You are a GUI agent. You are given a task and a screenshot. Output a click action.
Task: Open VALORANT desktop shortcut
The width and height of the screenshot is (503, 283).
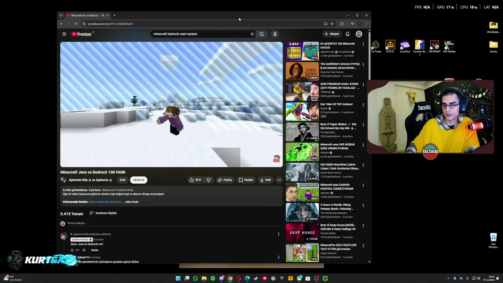(434, 46)
